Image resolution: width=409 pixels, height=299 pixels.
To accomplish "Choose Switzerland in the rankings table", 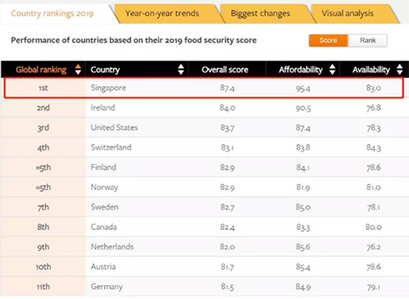I will [x=111, y=147].
